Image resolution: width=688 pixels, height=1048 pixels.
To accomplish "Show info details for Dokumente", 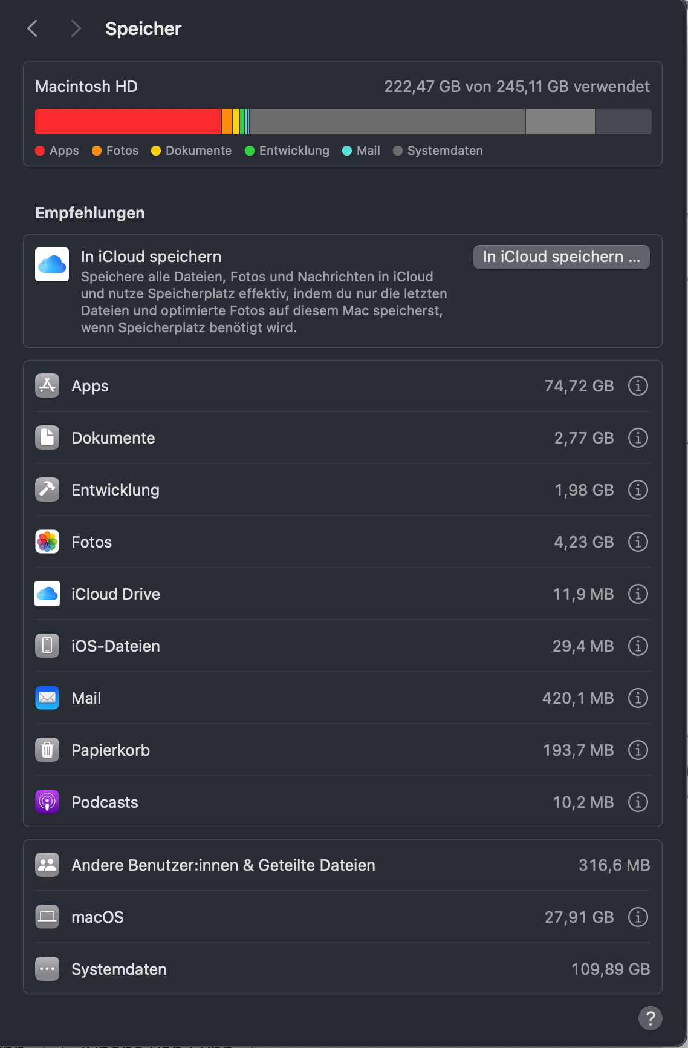I will pyautogui.click(x=638, y=438).
